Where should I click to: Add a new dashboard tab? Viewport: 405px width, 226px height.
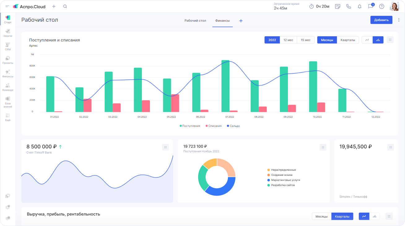(x=241, y=21)
